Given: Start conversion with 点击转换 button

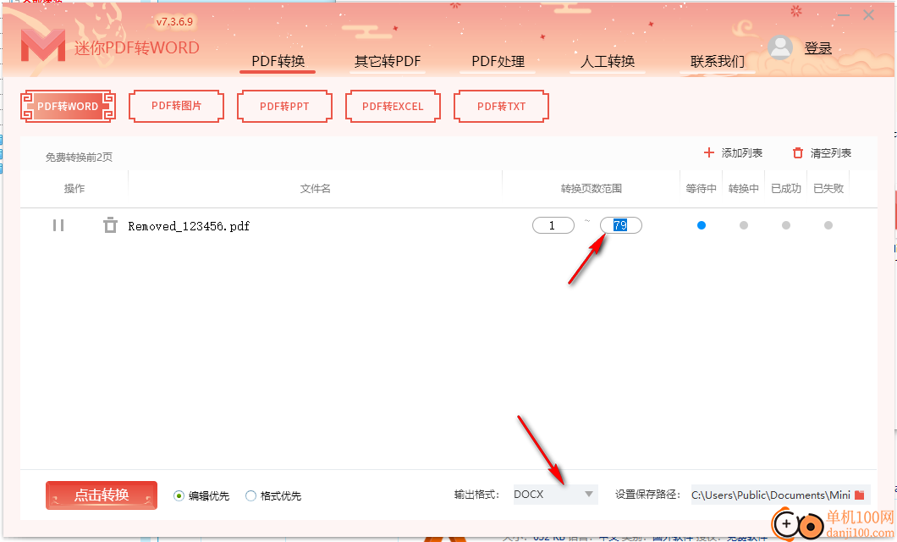Looking at the screenshot, I should [x=102, y=495].
